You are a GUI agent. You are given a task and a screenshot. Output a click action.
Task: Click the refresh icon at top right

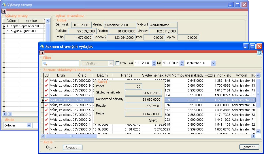click(259, 53)
